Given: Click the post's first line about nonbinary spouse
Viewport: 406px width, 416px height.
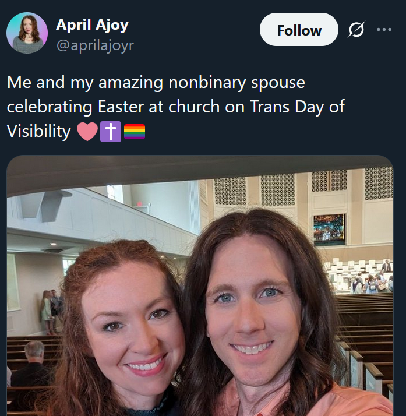Looking at the screenshot, I should click(156, 83).
